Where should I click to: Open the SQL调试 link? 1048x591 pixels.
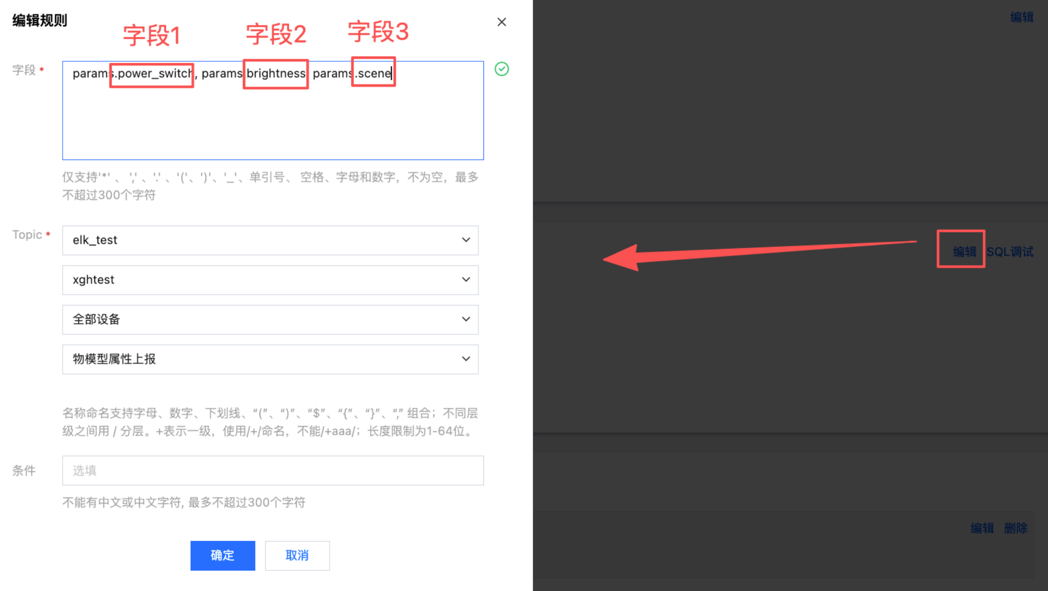tap(1010, 252)
